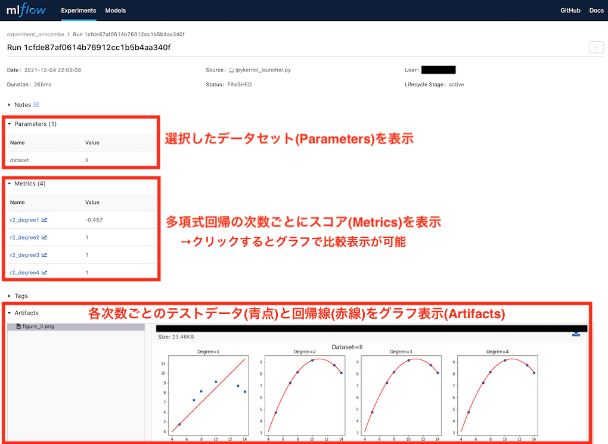Click the Degree=2 regression plot image
608x444 pixels.
[x=305, y=396]
